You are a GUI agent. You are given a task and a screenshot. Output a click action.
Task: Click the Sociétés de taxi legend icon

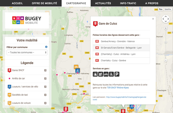[x=9, y=95]
